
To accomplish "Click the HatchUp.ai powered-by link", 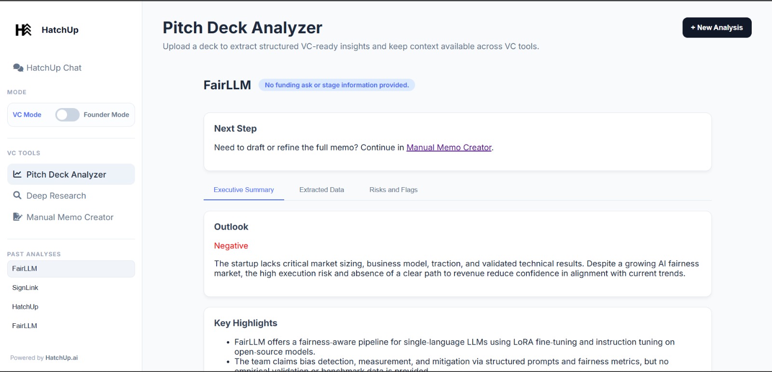I will click(61, 358).
